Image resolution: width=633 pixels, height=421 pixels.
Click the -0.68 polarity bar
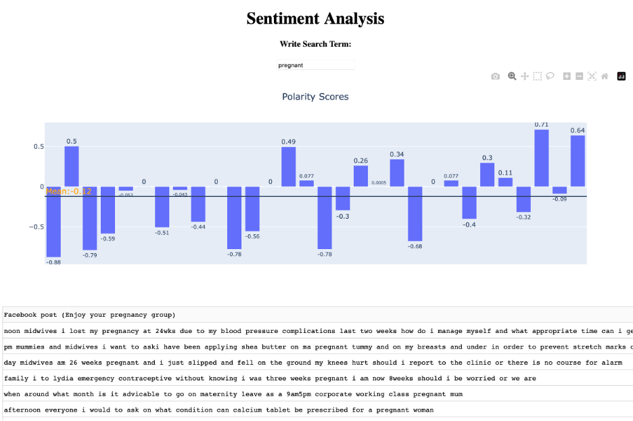pyautogui.click(x=415, y=213)
